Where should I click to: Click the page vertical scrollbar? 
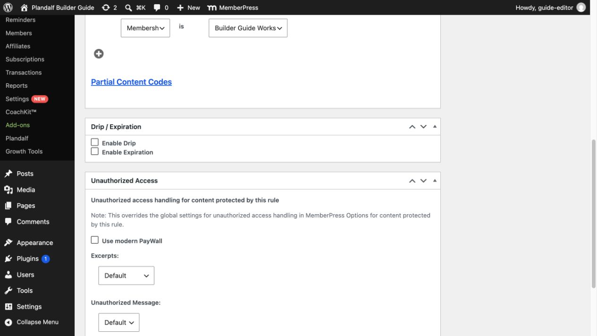(594, 214)
